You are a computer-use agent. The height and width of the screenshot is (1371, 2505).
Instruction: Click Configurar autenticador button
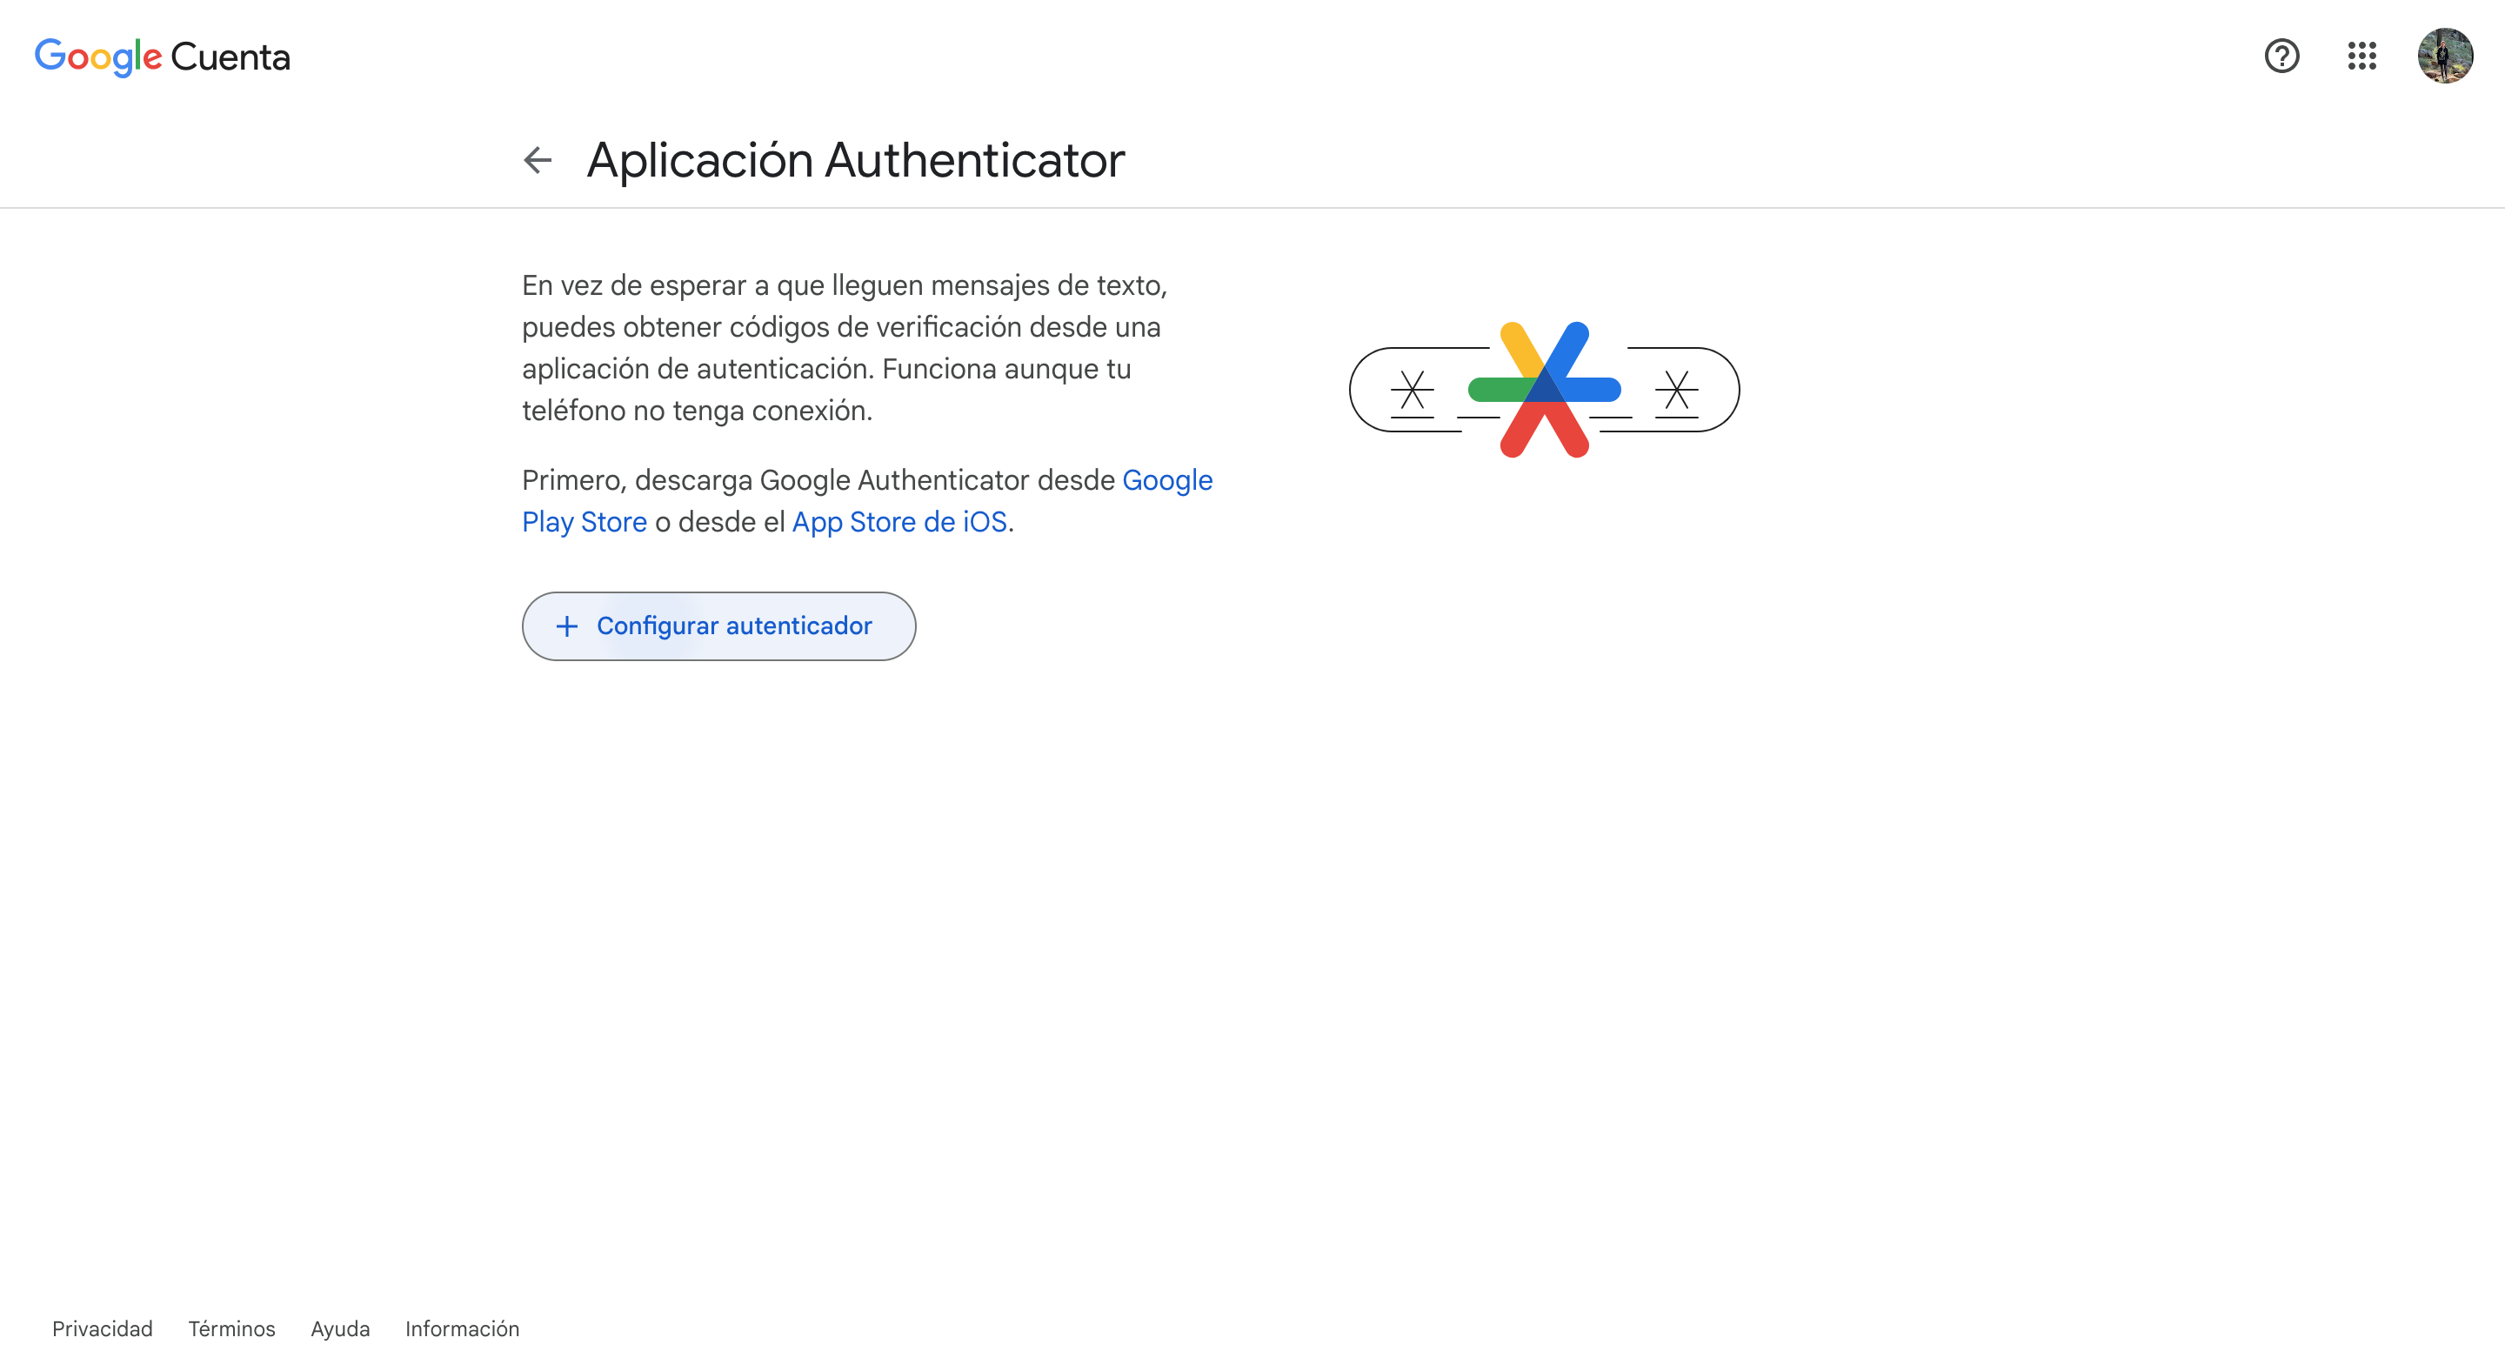(718, 626)
